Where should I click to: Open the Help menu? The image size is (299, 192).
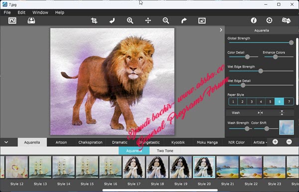(60, 12)
